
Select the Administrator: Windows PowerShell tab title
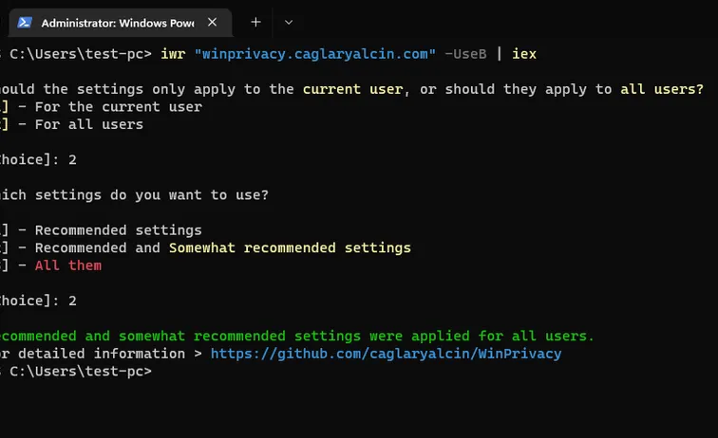coord(118,22)
